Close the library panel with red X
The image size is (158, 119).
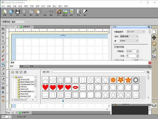point(150,63)
